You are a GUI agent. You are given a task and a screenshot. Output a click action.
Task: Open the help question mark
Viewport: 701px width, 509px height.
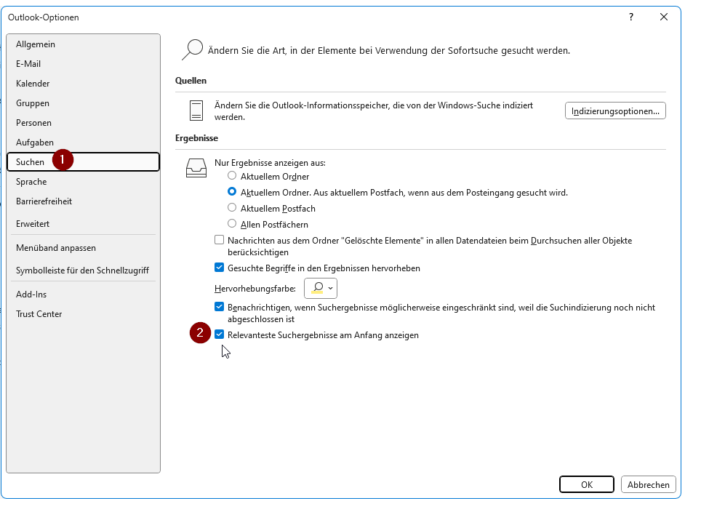click(630, 17)
